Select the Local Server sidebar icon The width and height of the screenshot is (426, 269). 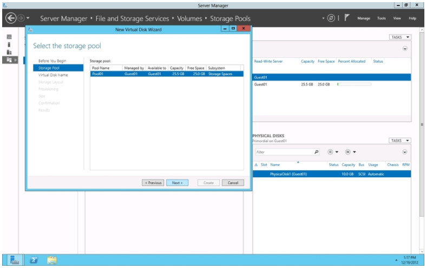point(9,44)
